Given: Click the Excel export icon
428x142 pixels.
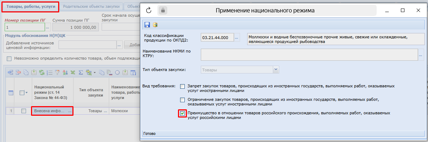Looking at the screenshot, I should 73,72.
